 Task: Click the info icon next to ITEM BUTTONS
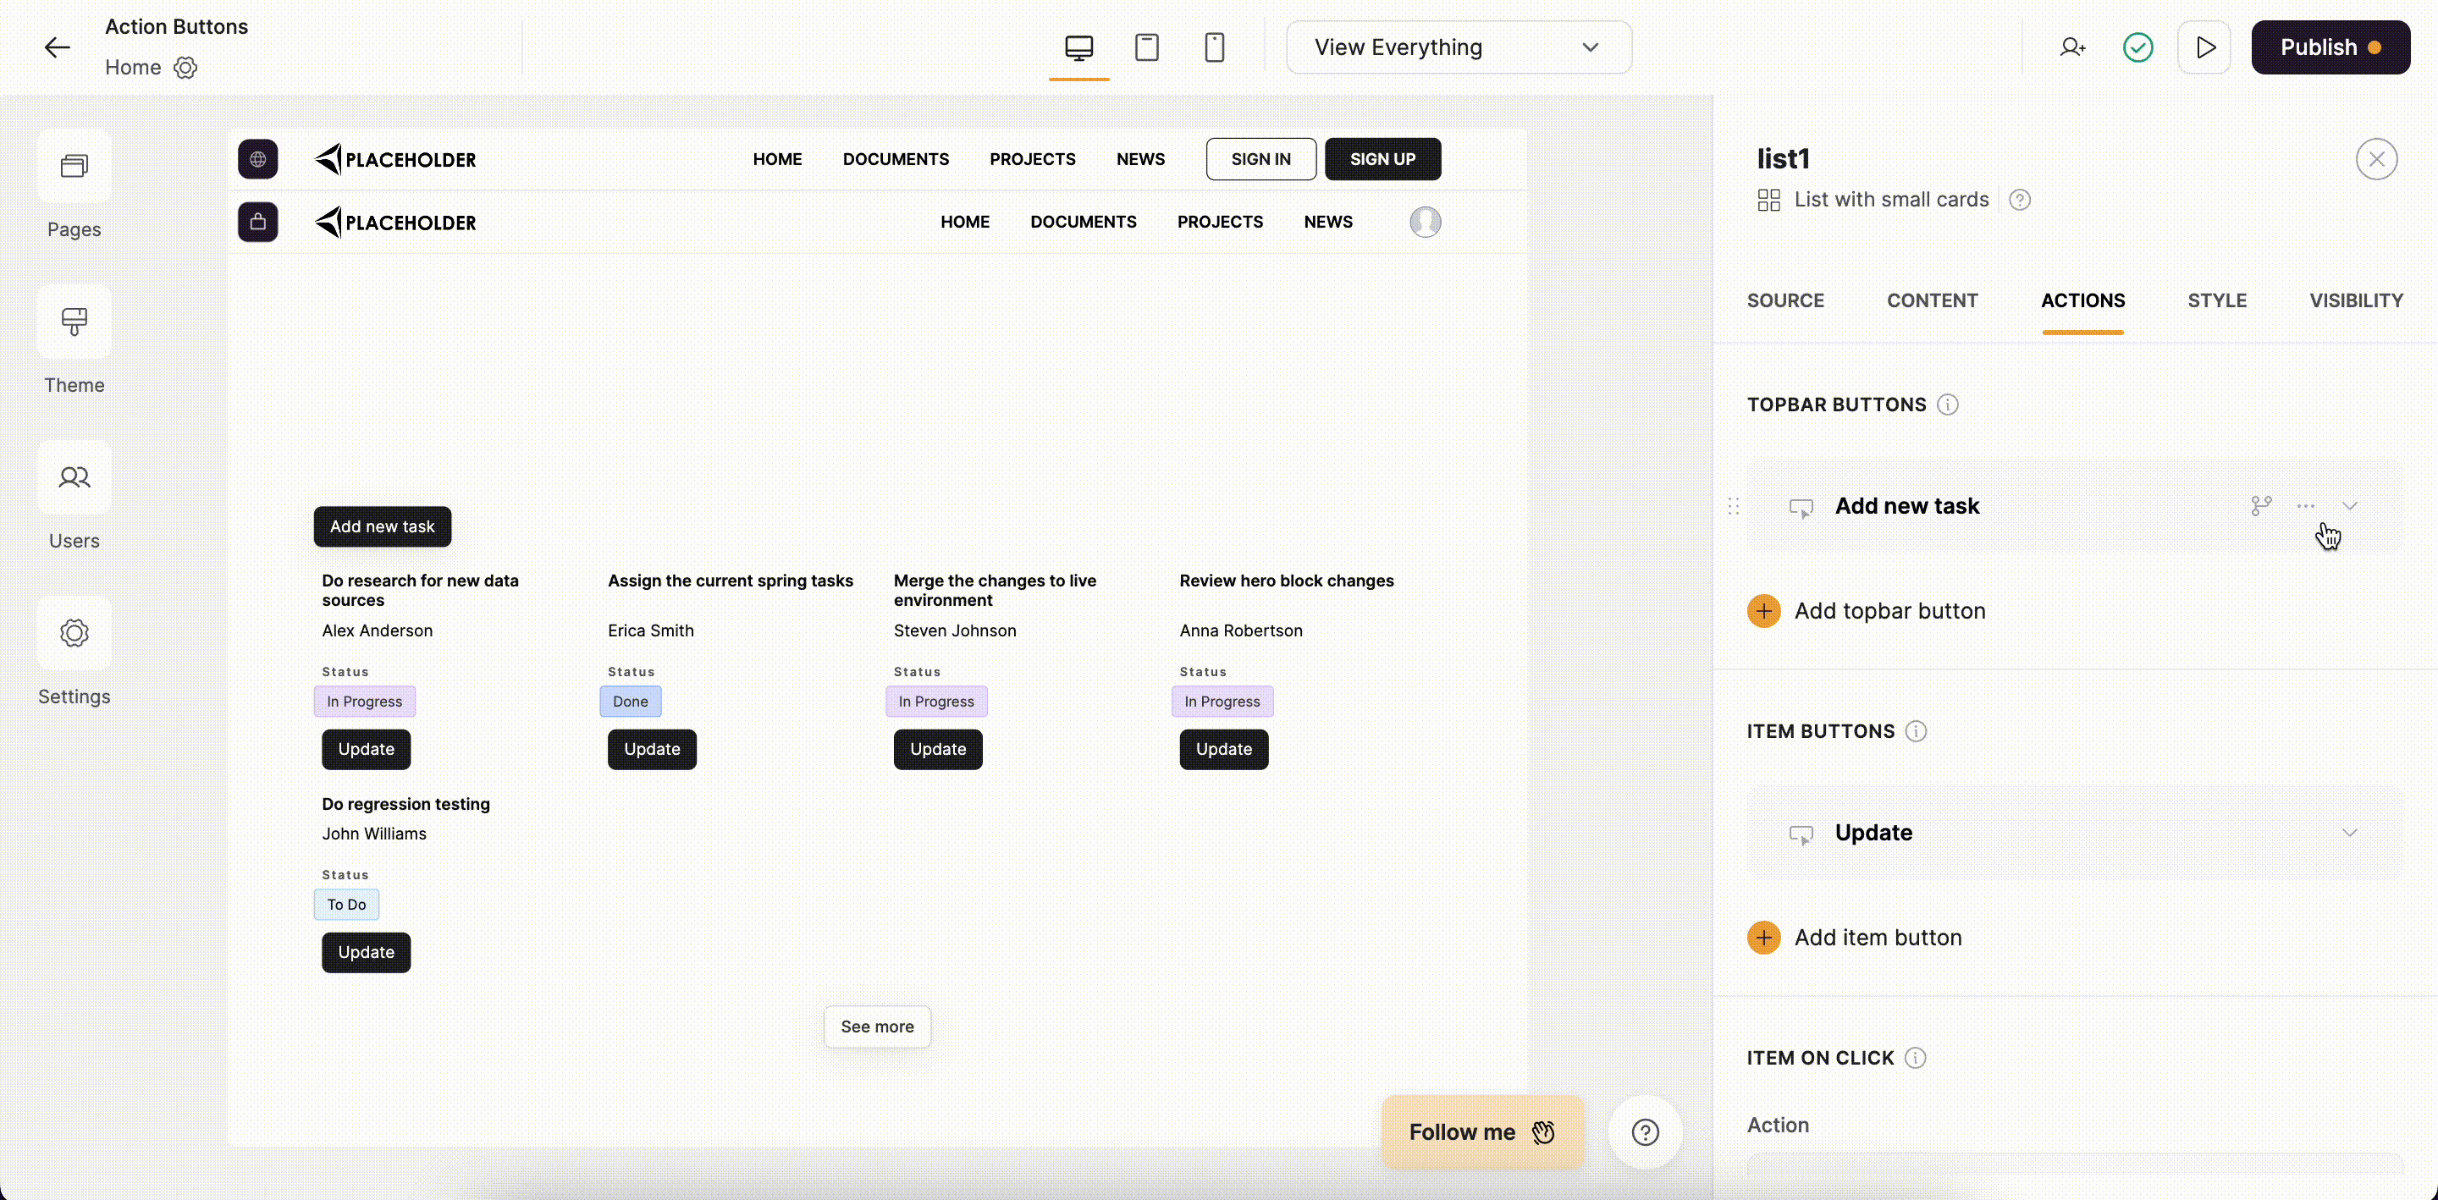(x=1916, y=730)
